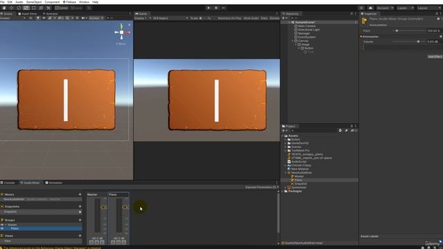
Task: Open the Collab history icon beside cloud
Action: pos(361,8)
